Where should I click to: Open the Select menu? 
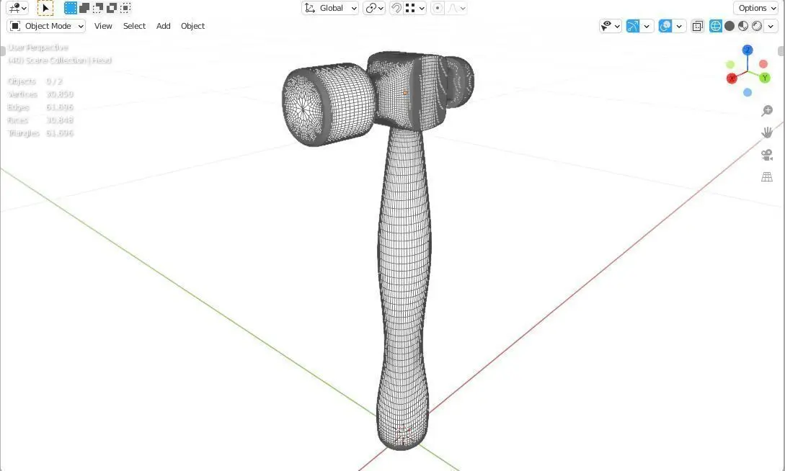[x=134, y=26]
